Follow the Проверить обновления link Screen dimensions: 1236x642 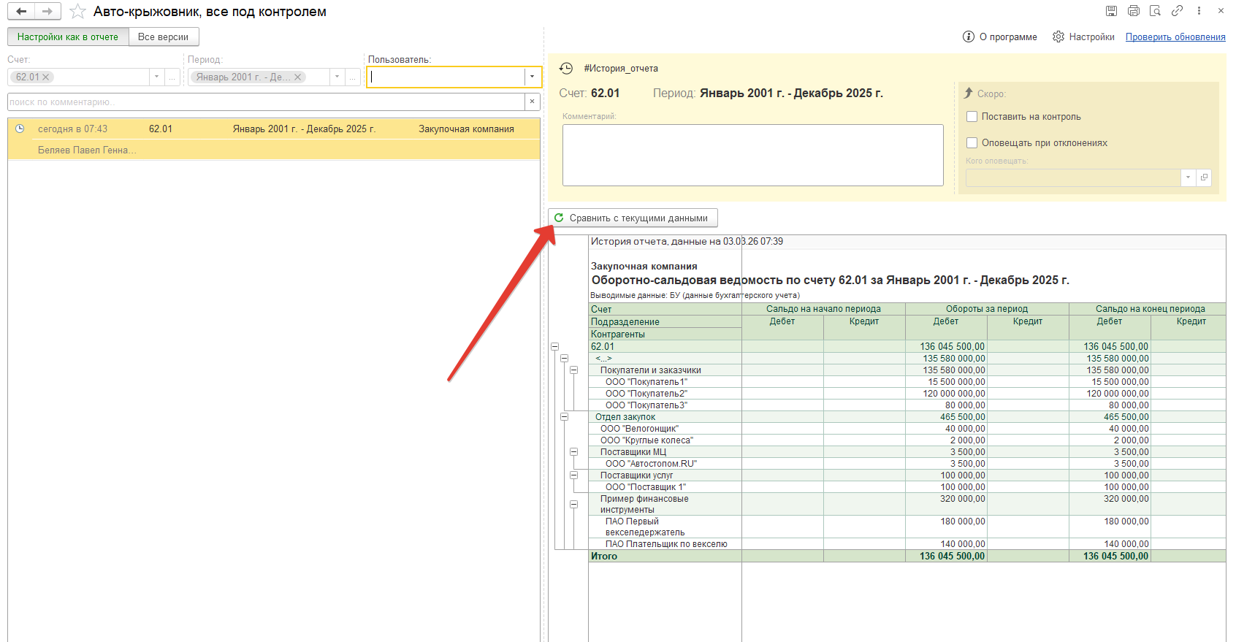coord(1175,37)
